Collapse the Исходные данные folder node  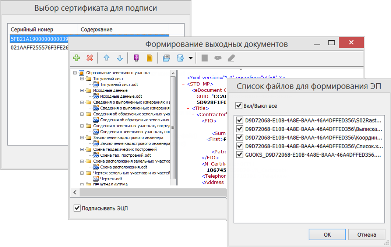(82, 90)
